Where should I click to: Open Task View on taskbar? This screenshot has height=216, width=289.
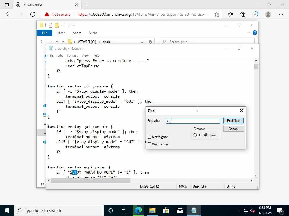coord(124,210)
